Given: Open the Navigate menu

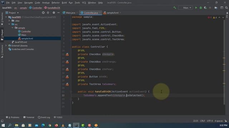Looking at the screenshot, I should click(x=29, y=2).
